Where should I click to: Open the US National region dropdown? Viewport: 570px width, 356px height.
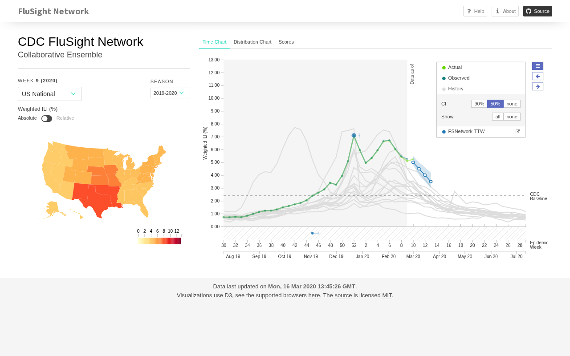(x=50, y=94)
